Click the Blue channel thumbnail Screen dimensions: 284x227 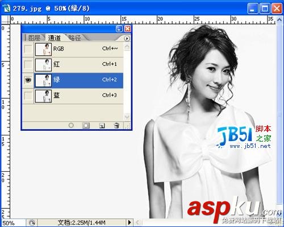43,96
